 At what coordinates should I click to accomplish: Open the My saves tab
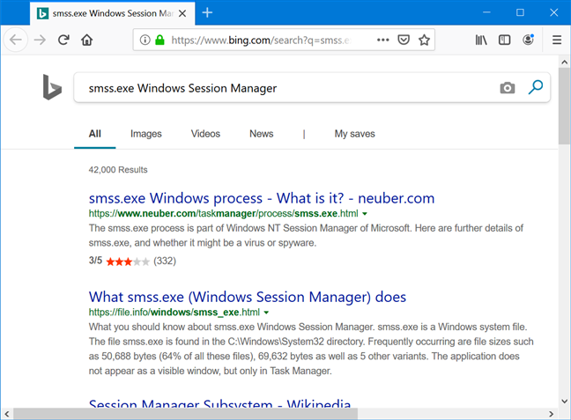(x=355, y=134)
